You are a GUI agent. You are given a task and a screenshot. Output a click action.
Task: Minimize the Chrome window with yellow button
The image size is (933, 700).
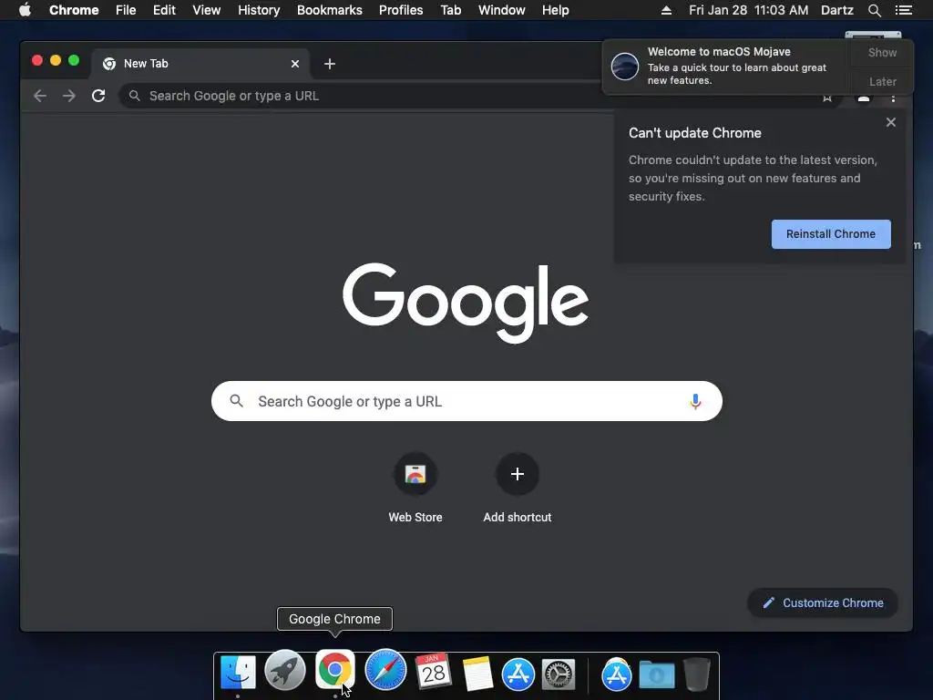pyautogui.click(x=56, y=60)
